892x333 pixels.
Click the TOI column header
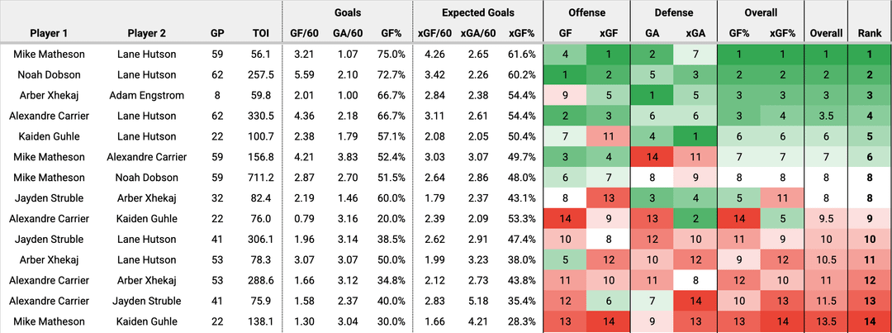pyautogui.click(x=259, y=34)
